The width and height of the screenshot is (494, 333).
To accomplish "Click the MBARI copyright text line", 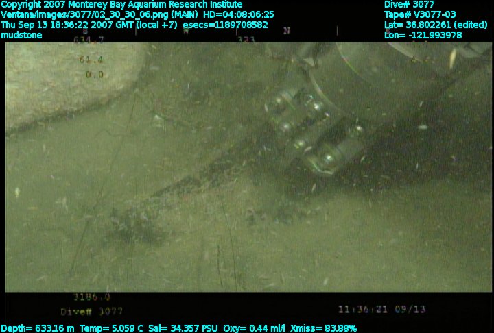I will tap(121, 4).
